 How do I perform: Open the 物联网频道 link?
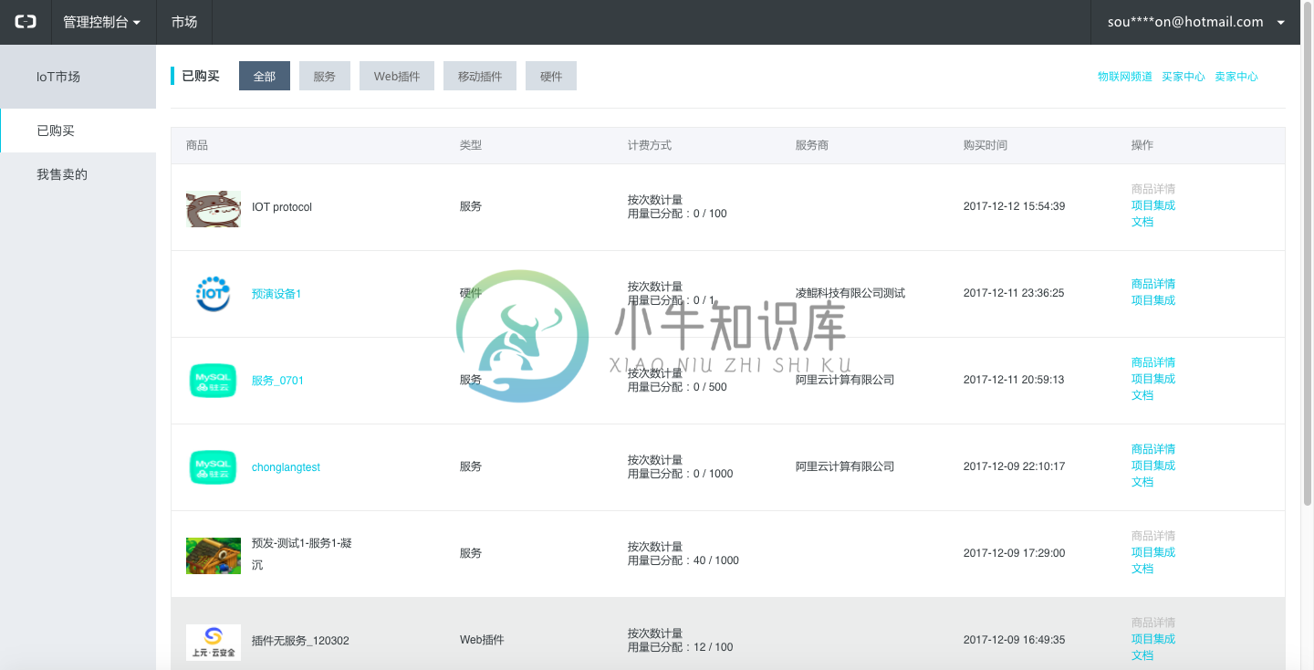click(x=1125, y=77)
